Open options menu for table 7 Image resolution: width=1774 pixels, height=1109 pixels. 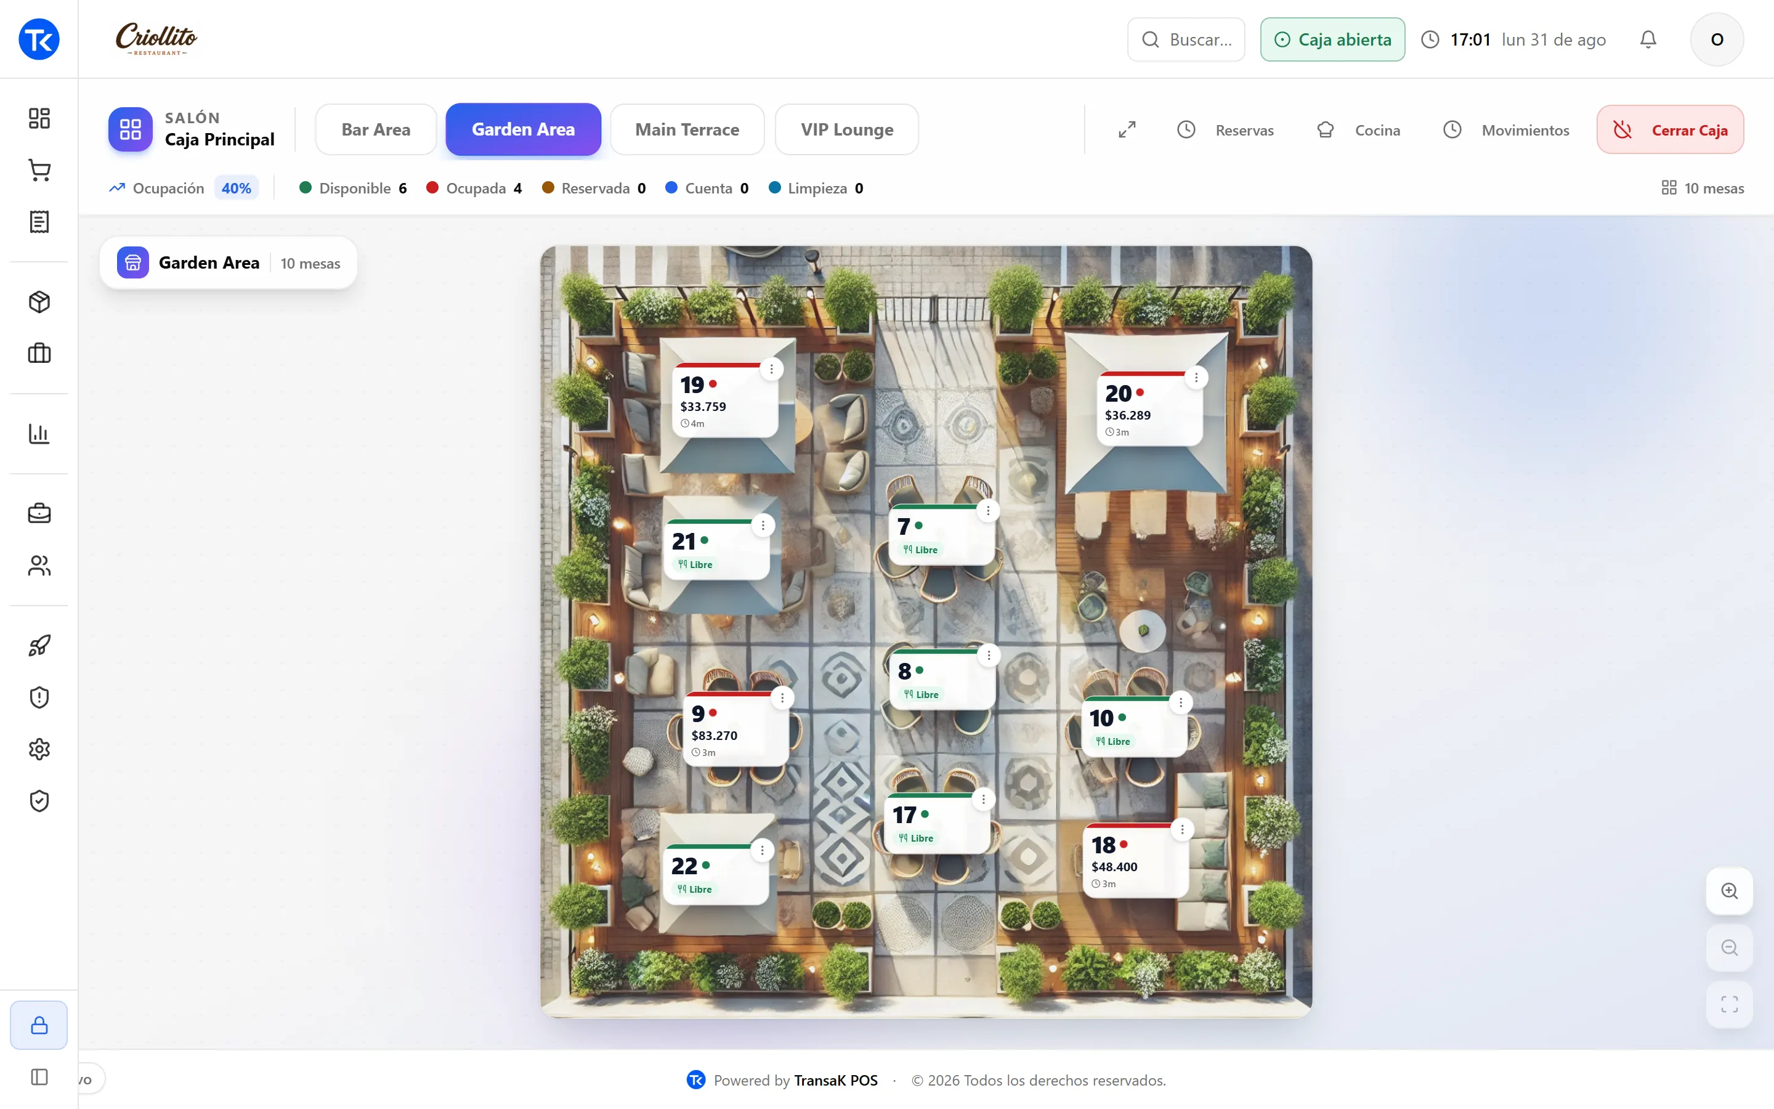click(988, 511)
